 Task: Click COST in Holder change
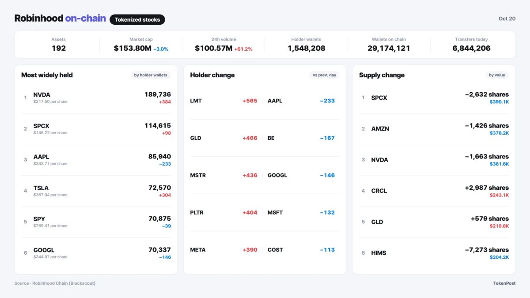coord(275,249)
